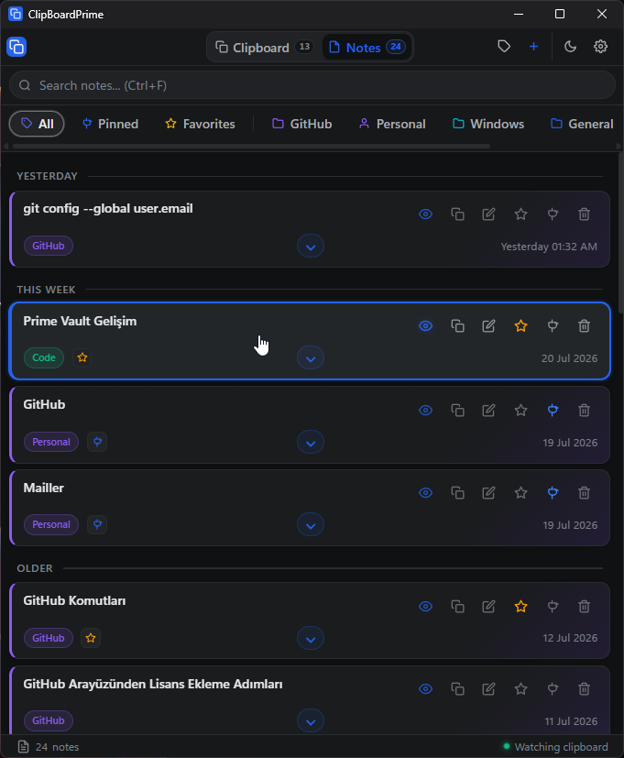Select the Notes tab

367,48
